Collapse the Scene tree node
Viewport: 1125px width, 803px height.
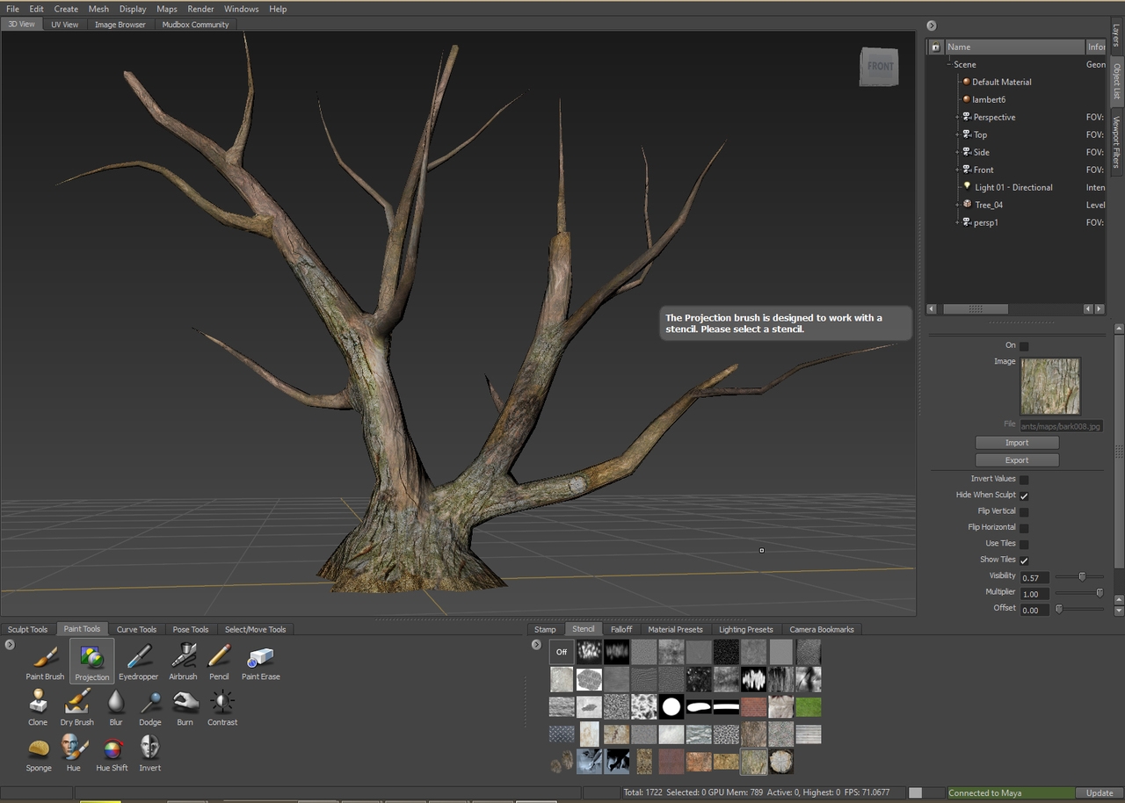point(948,64)
